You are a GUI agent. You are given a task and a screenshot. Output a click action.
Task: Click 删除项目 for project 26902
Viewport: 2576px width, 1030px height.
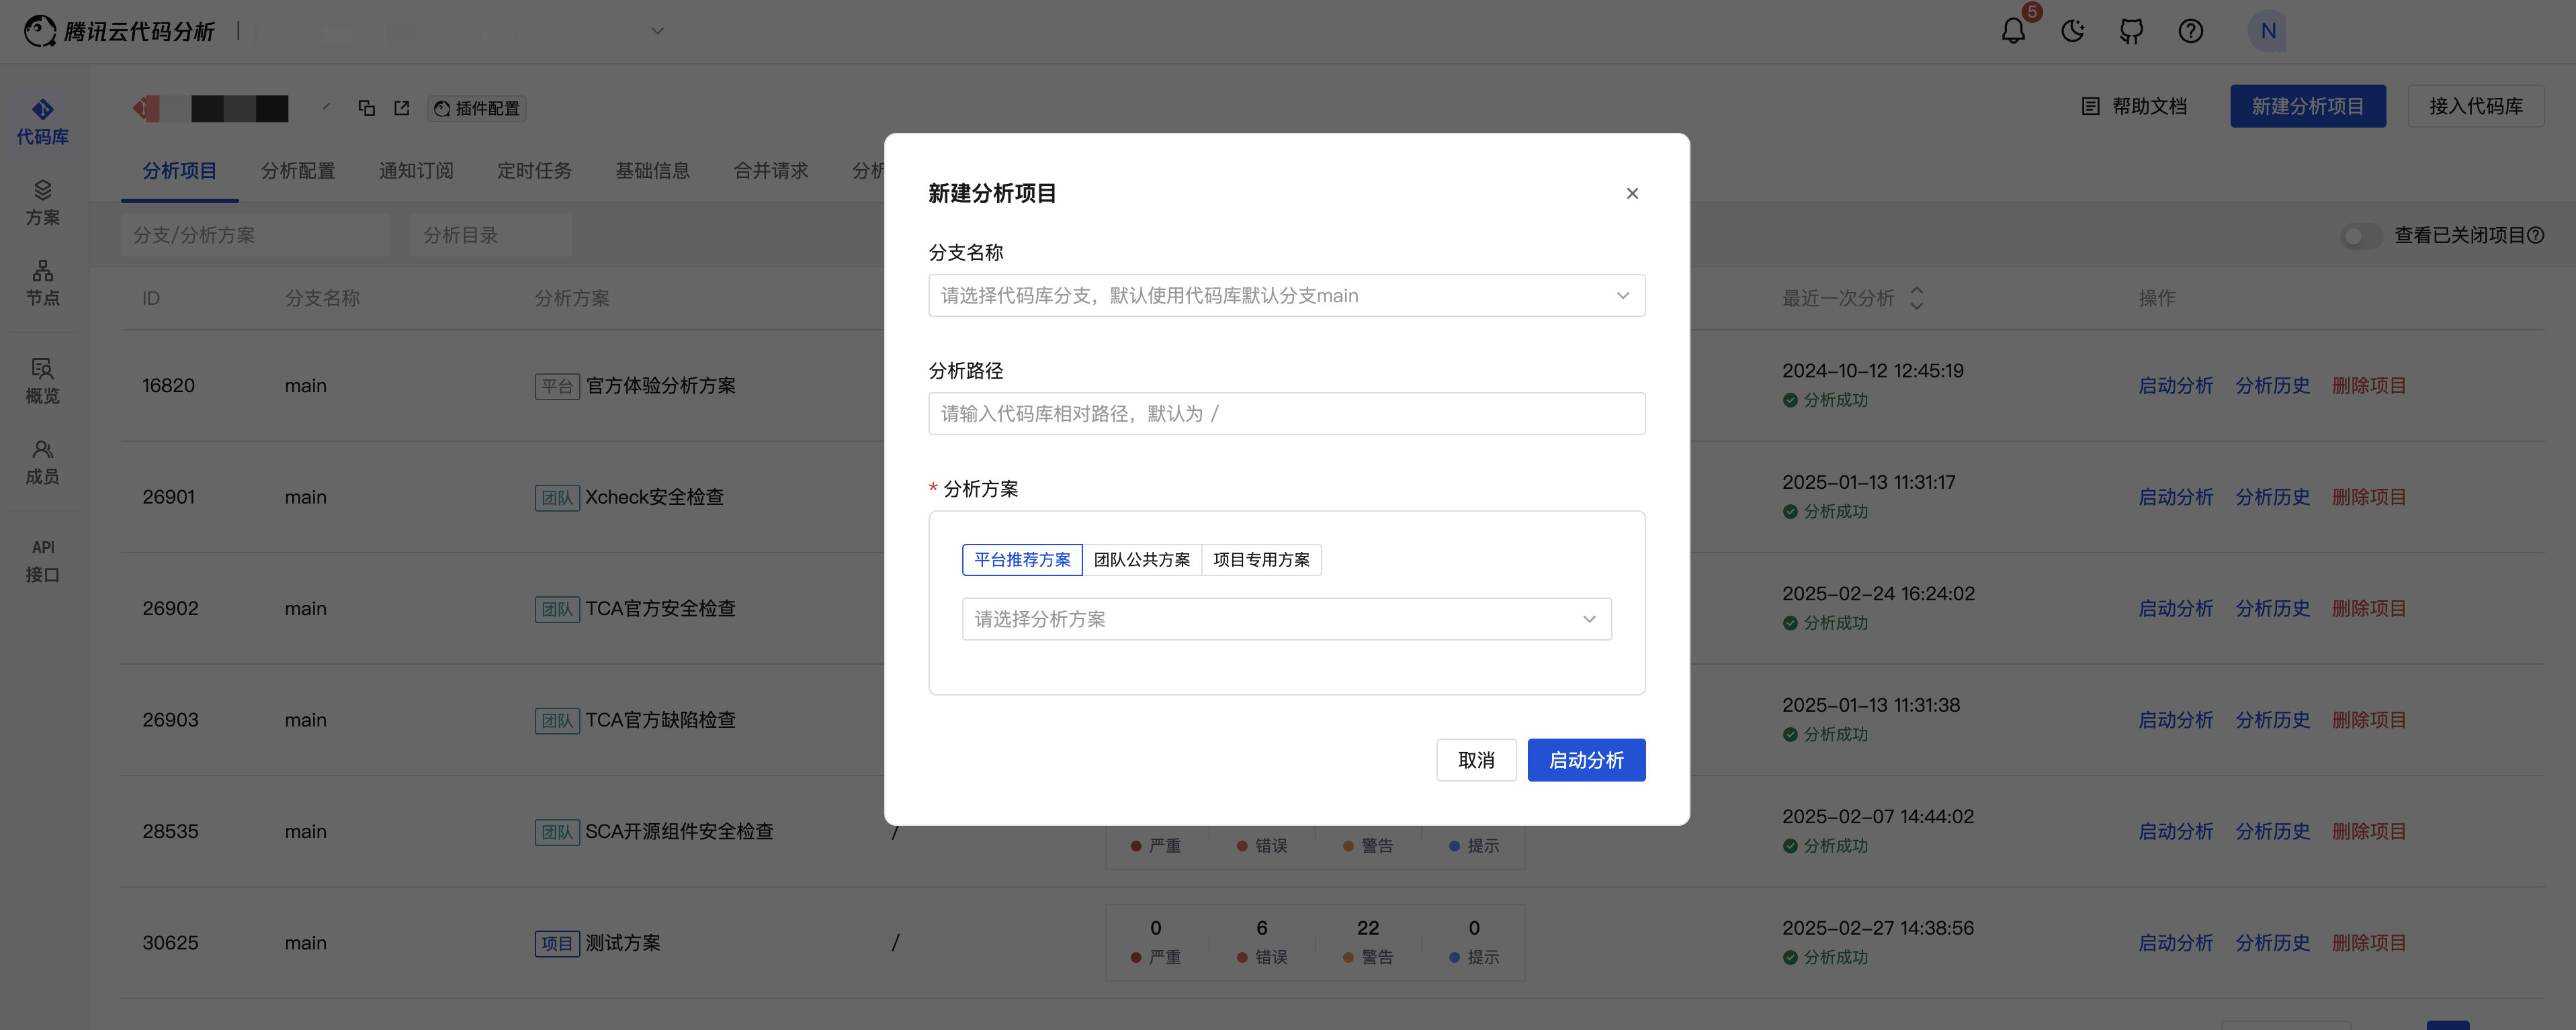click(2369, 608)
